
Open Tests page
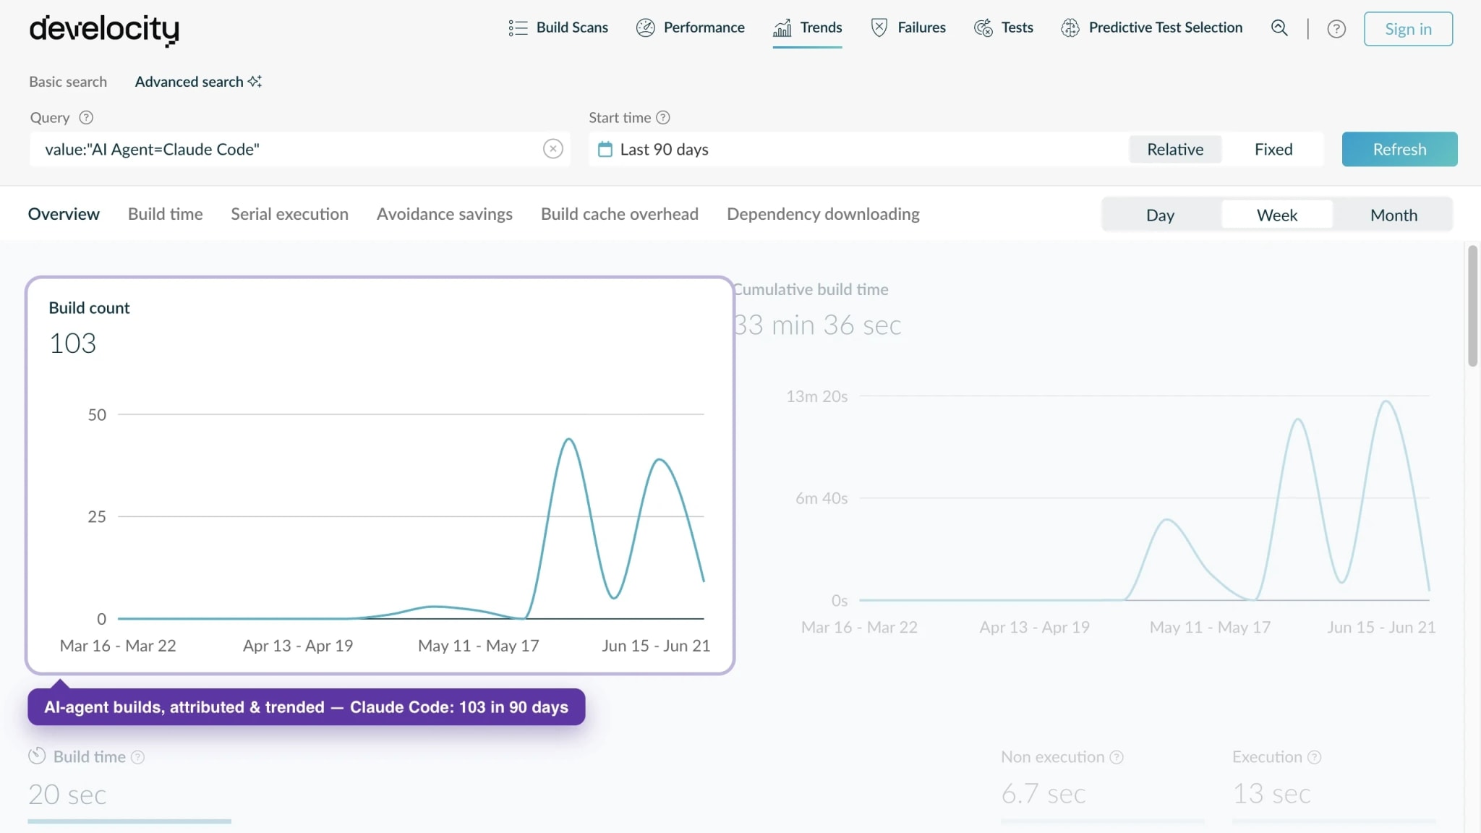pyautogui.click(x=1003, y=27)
